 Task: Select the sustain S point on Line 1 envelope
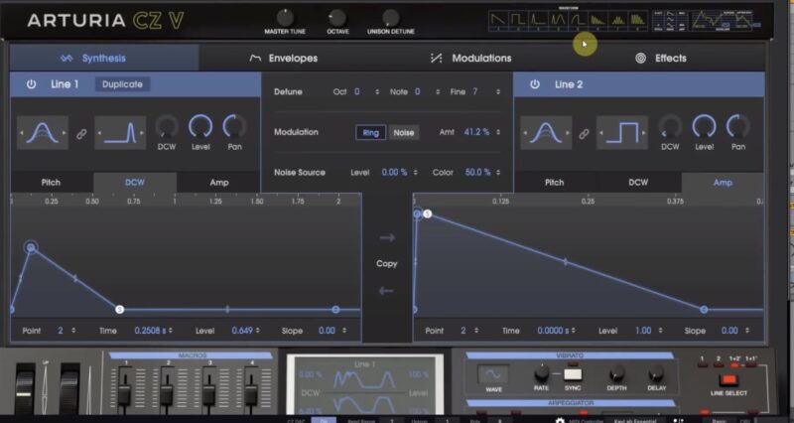(x=119, y=309)
